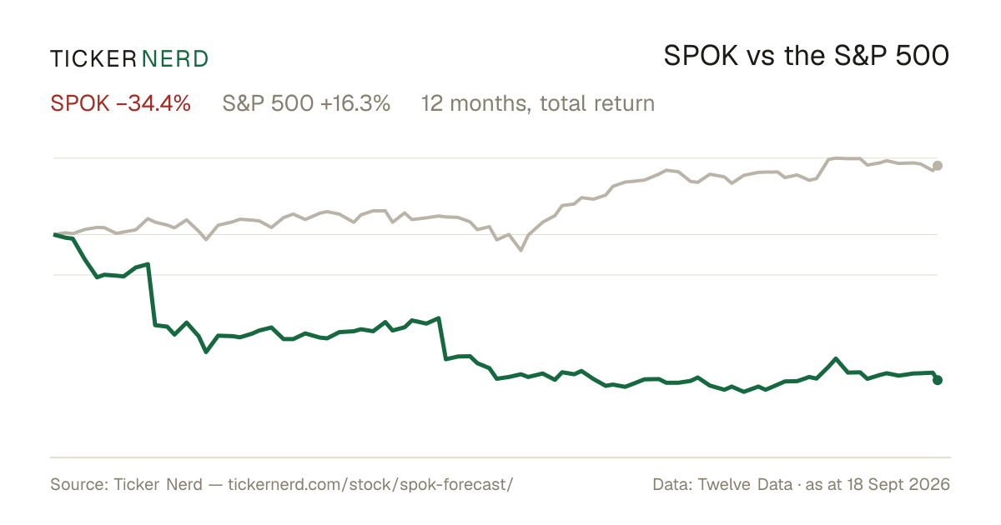Click the green NERD word in logo
Image resolution: width=1001 pixels, height=525 pixels.
point(175,59)
